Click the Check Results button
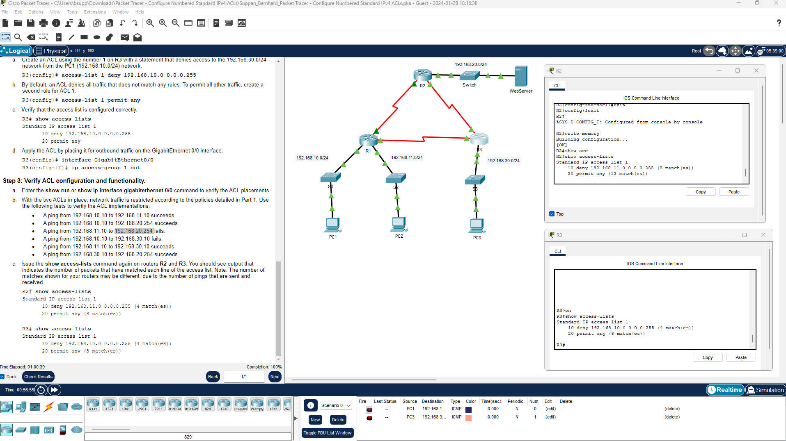 point(38,377)
